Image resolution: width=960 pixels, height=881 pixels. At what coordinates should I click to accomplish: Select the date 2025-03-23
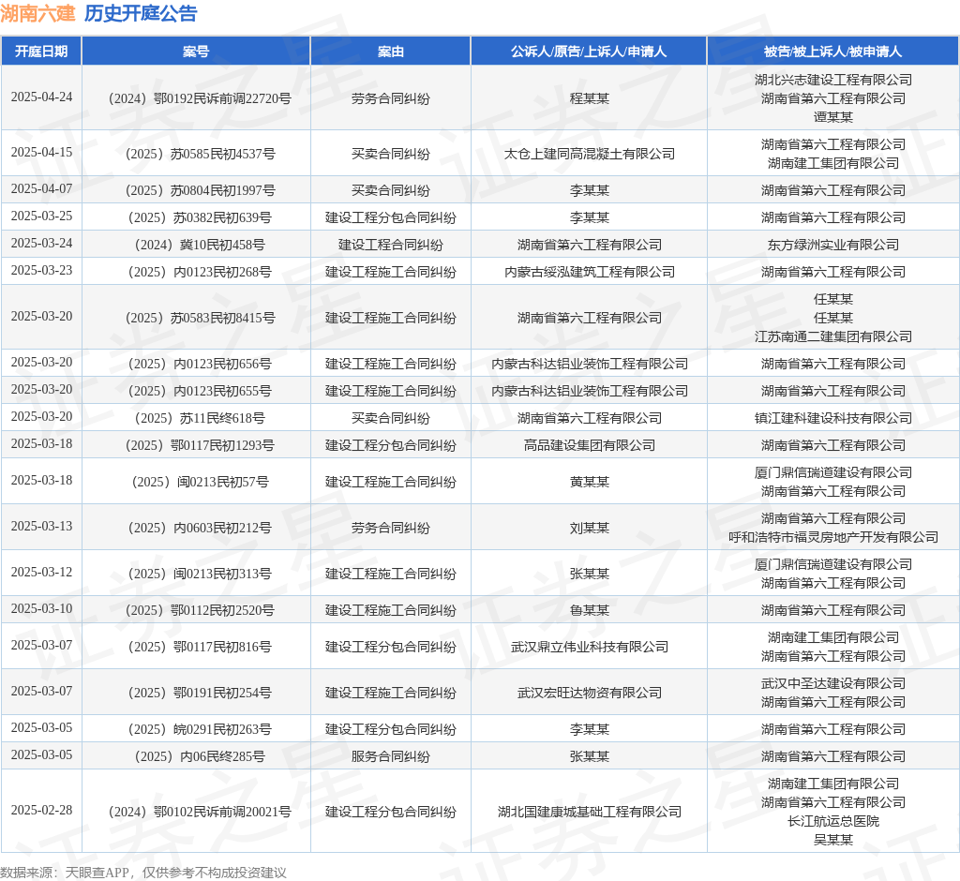(41, 271)
